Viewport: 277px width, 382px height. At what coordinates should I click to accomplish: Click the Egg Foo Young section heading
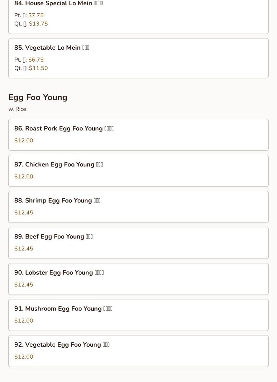[x=38, y=97]
